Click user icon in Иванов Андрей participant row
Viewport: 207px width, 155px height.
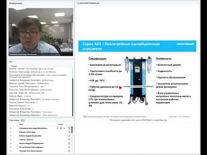69,143
